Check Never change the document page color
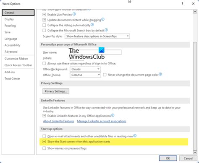 pos(105,75)
